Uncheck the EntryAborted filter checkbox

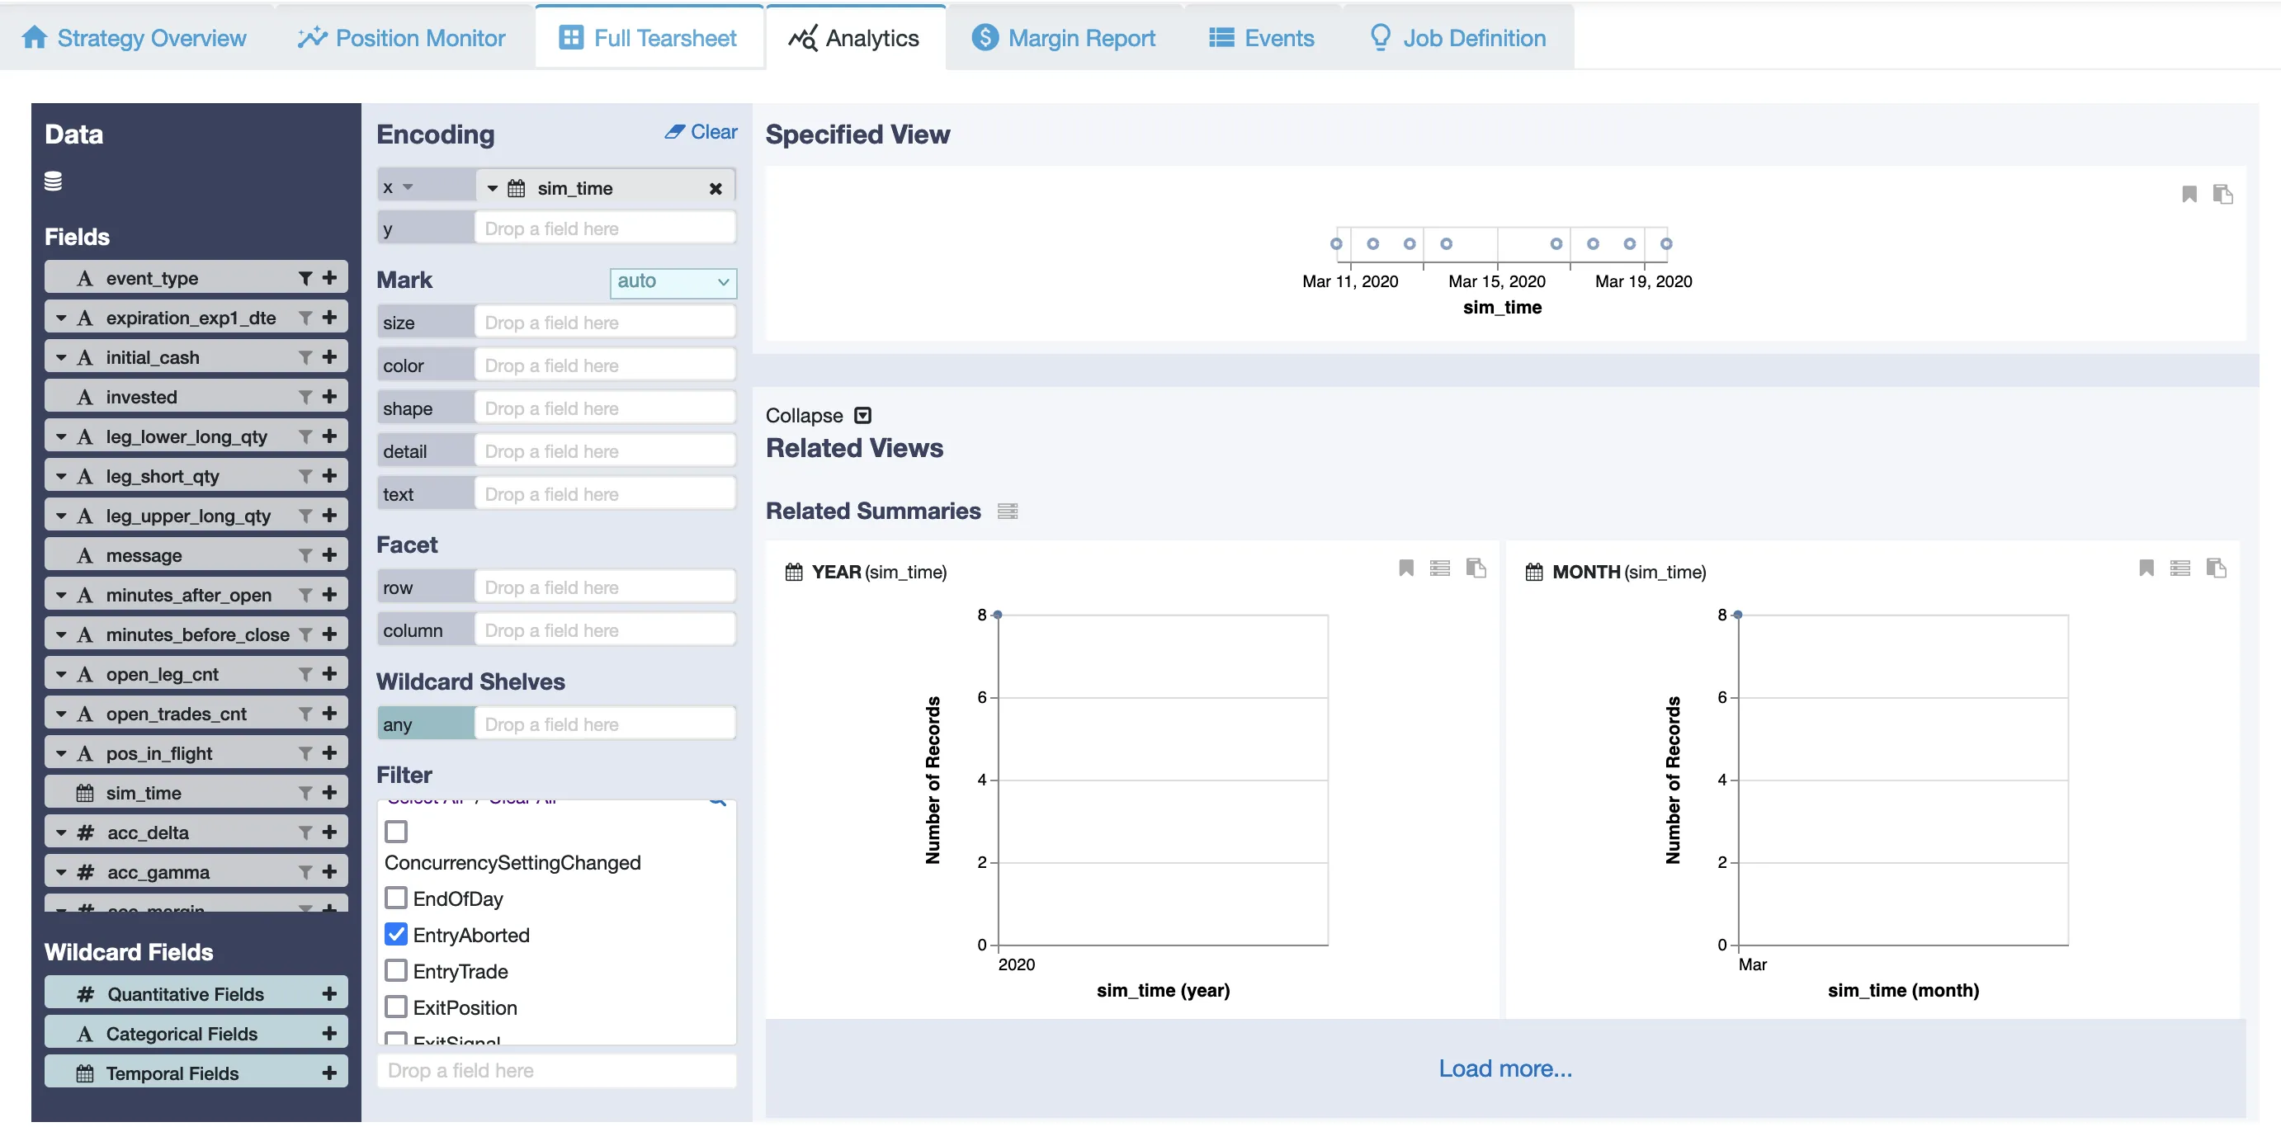coord(396,935)
